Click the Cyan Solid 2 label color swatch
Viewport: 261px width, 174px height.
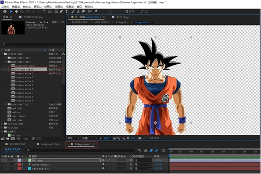(x=19, y=168)
